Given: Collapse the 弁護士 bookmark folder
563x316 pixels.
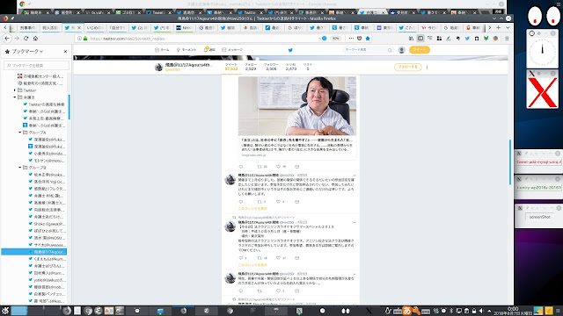Looking at the screenshot, I should pyautogui.click(x=15, y=97).
